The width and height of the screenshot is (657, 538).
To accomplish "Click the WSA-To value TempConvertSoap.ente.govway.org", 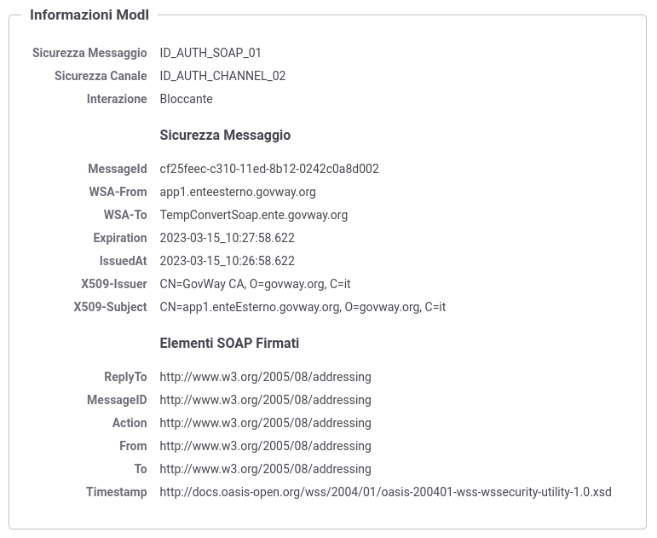I will pyautogui.click(x=253, y=215).
